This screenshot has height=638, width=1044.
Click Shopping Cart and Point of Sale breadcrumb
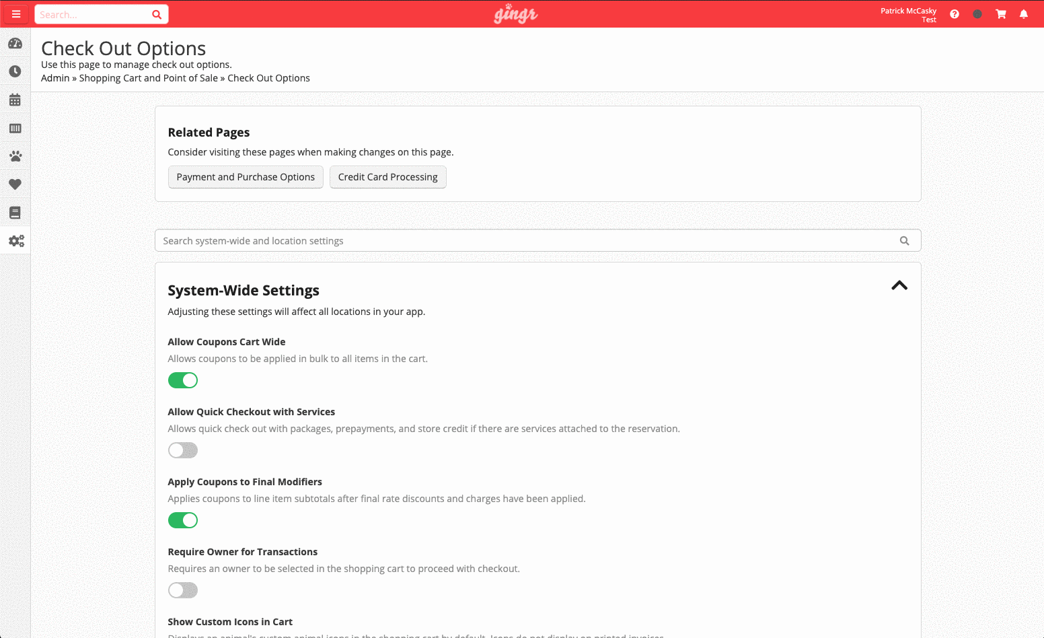coord(149,78)
